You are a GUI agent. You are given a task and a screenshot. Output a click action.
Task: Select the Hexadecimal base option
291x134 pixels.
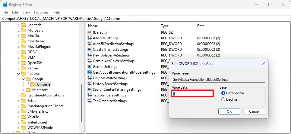tap(223, 93)
